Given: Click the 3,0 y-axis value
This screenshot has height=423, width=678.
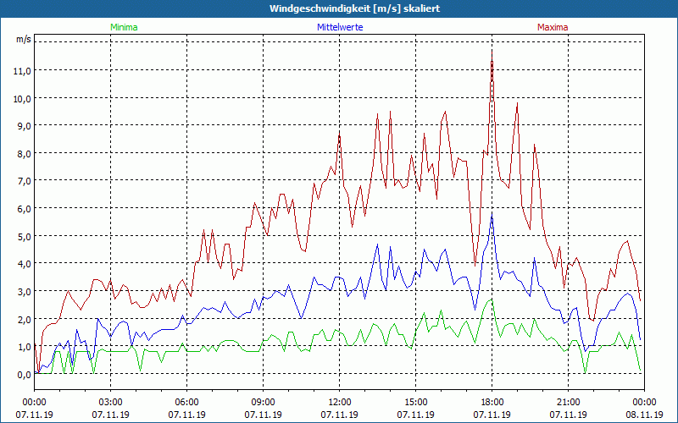Looking at the screenshot, I should tap(25, 292).
